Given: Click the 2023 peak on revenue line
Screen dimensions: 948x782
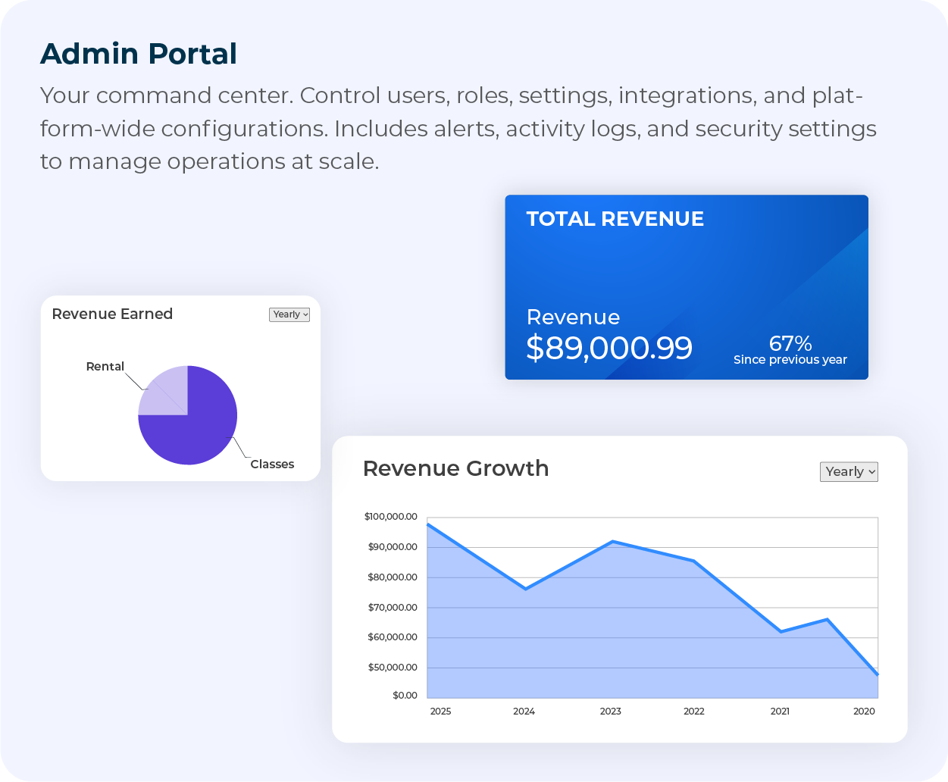Looking at the screenshot, I should click(x=612, y=541).
